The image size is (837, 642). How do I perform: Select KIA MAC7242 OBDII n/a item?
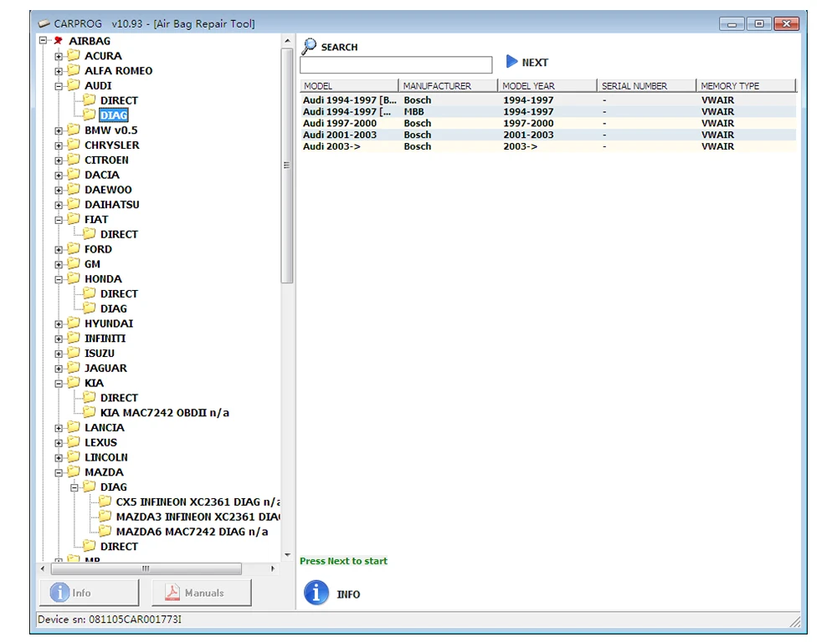coord(164,412)
